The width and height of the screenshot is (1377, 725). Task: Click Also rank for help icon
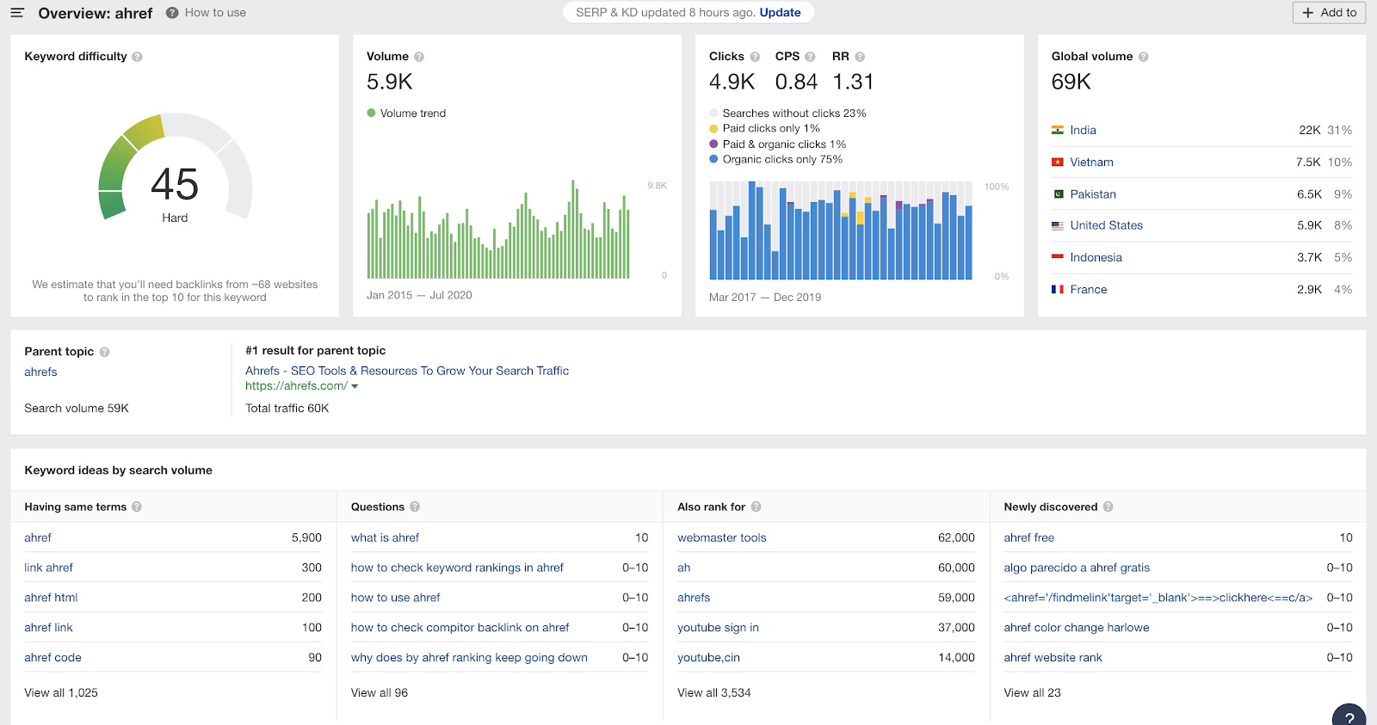[x=756, y=507]
